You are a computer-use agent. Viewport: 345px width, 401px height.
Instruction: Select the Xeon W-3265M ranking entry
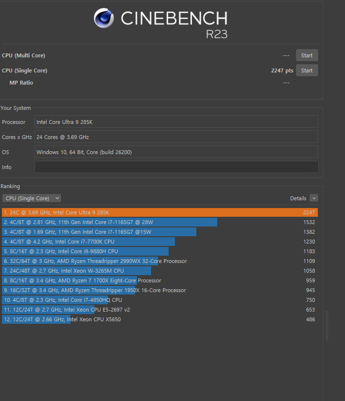pyautogui.click(x=76, y=271)
